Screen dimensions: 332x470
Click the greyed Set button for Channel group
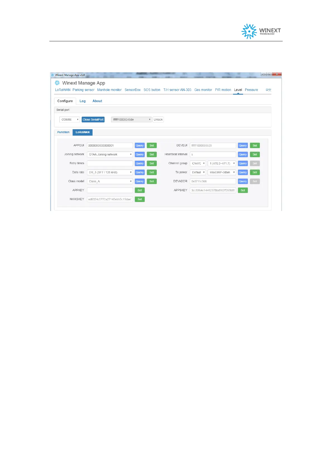[x=255, y=163]
